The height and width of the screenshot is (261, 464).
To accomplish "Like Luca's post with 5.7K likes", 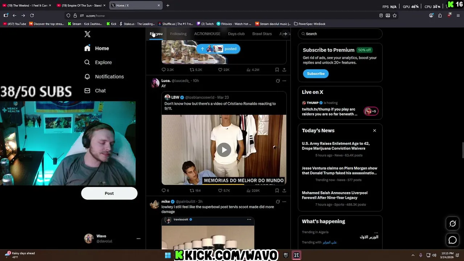I will (x=224, y=190).
